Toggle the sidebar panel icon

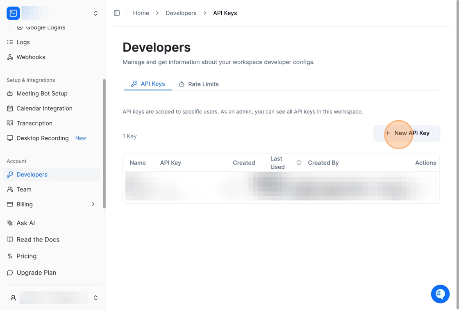117,13
